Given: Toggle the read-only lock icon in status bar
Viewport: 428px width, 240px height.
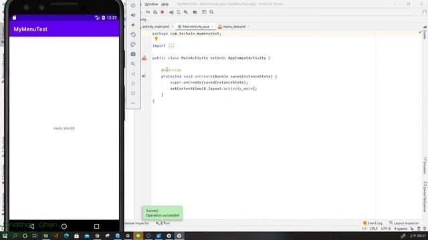Looking at the screenshot, I should (x=412, y=229).
